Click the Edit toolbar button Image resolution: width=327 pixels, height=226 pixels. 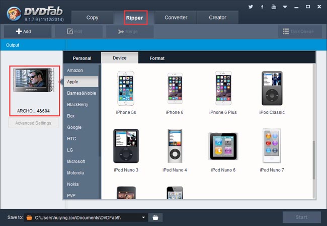pos(78,32)
